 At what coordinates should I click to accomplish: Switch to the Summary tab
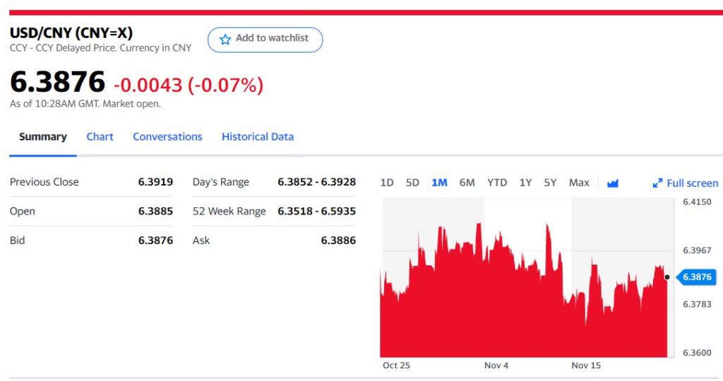coord(42,137)
